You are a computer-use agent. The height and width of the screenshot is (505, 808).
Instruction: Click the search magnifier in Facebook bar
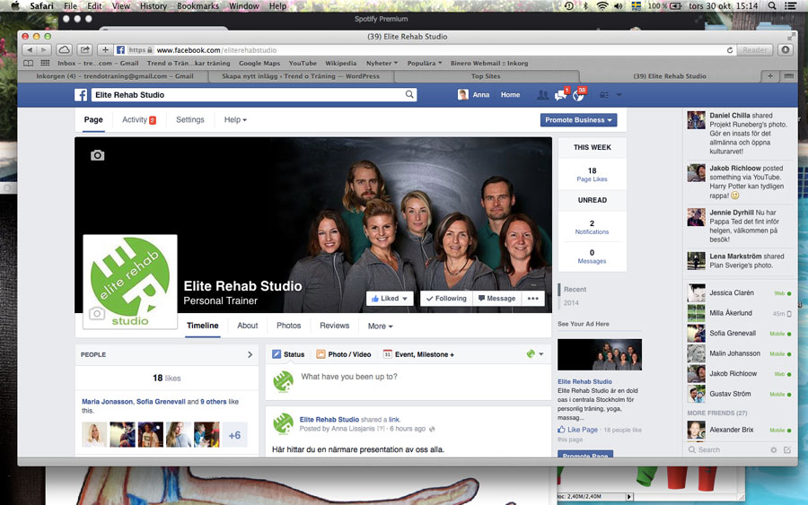point(410,94)
